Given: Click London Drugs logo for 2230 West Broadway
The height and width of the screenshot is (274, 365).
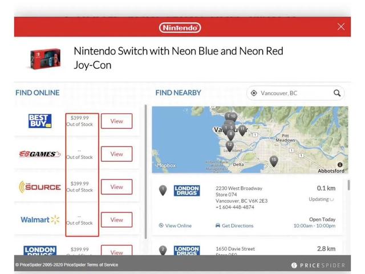Looking at the screenshot, I should 186,190.
